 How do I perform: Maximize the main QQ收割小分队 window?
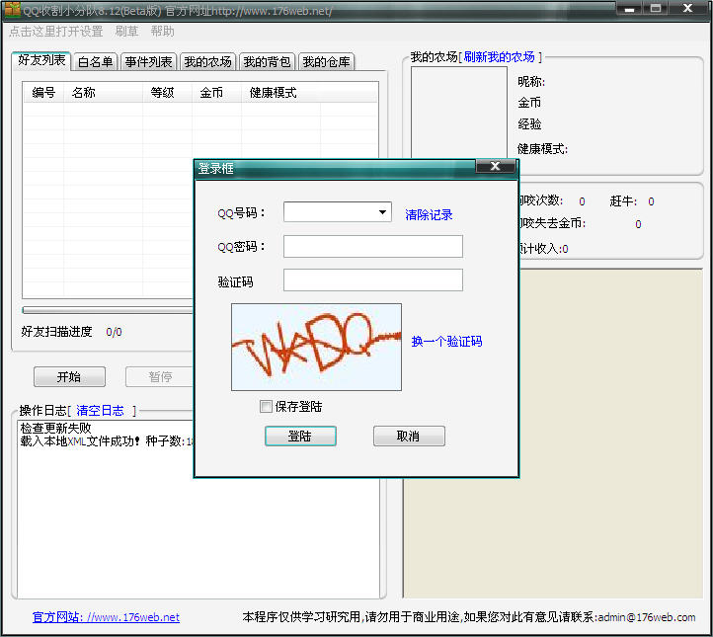click(656, 9)
